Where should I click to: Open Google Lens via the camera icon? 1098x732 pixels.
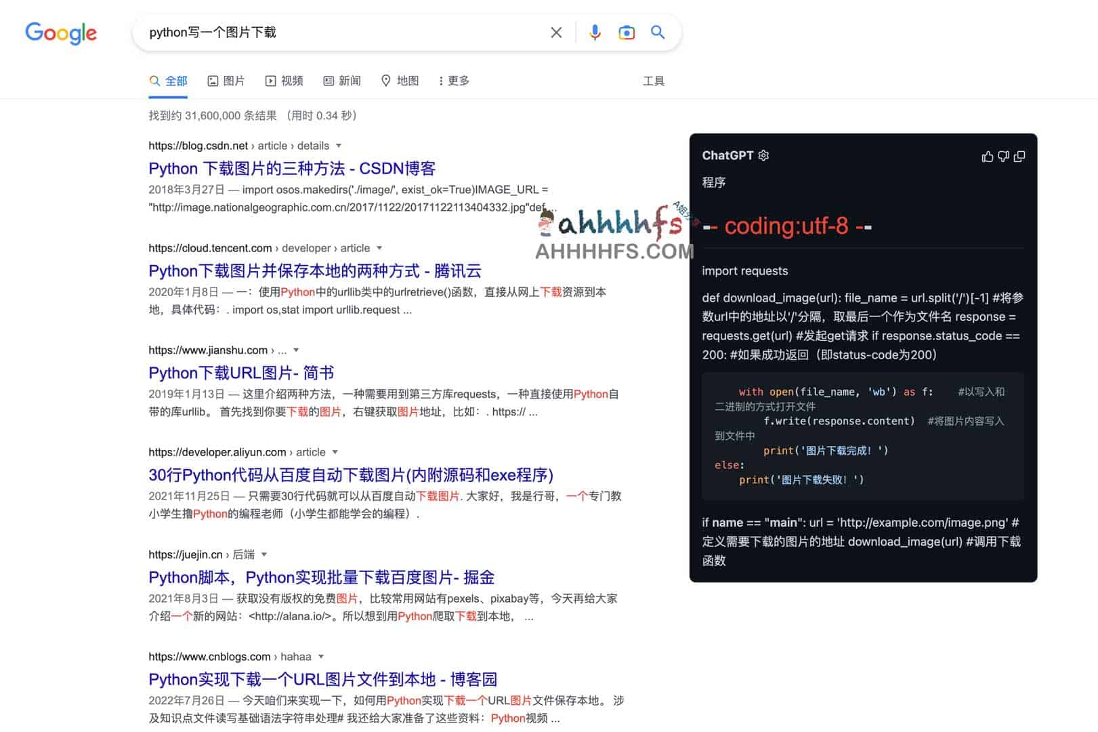627,32
